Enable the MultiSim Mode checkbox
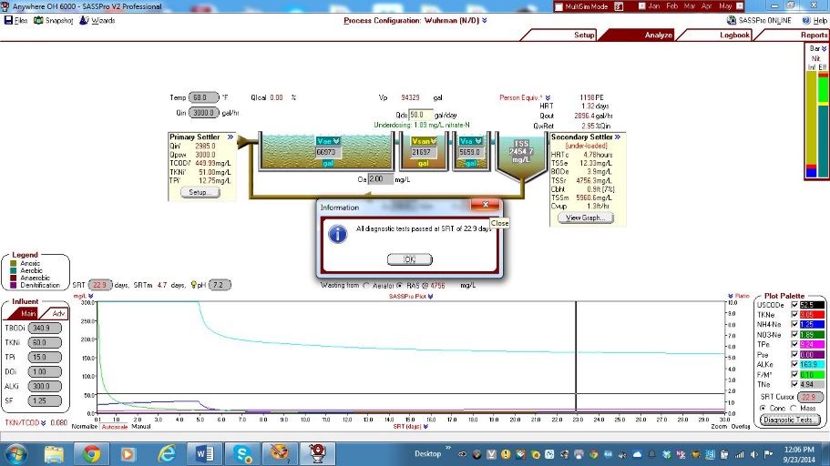This screenshot has width=830, height=466. tap(558, 6)
